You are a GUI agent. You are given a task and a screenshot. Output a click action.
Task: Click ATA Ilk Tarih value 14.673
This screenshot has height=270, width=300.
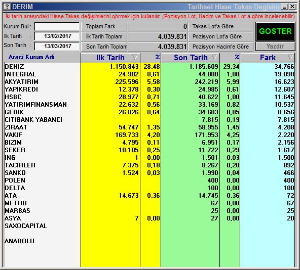(129, 196)
